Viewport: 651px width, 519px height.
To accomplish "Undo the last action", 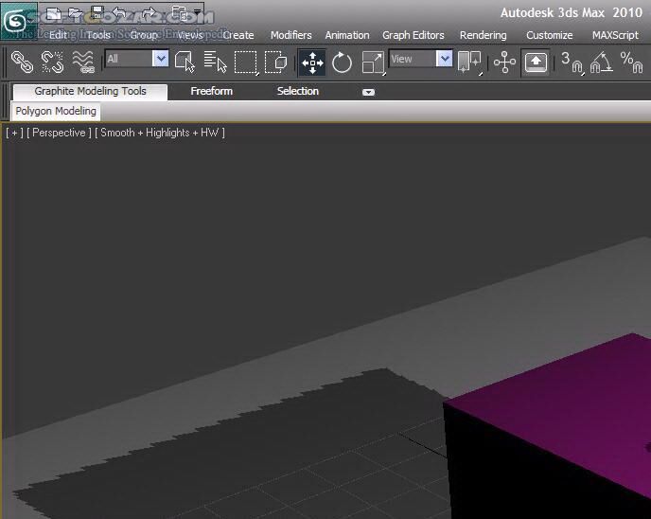I will click(119, 13).
